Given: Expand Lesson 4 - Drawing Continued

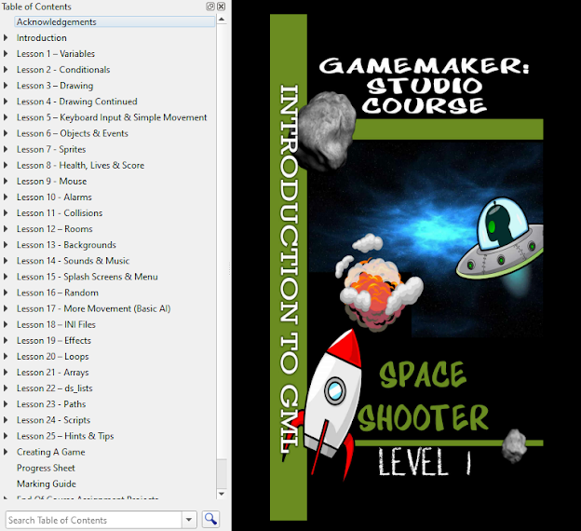Looking at the screenshot, I should pyautogui.click(x=6, y=102).
